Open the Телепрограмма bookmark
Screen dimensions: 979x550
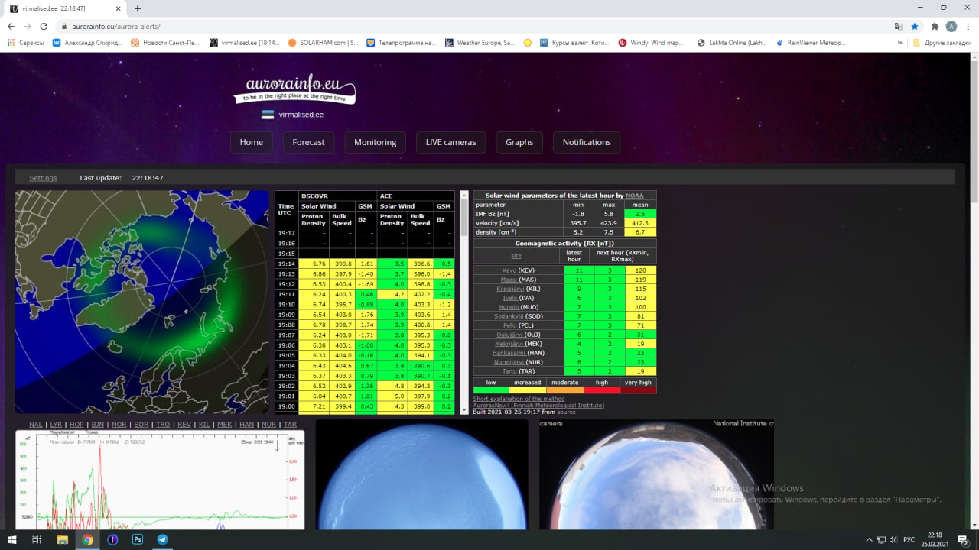coord(402,43)
